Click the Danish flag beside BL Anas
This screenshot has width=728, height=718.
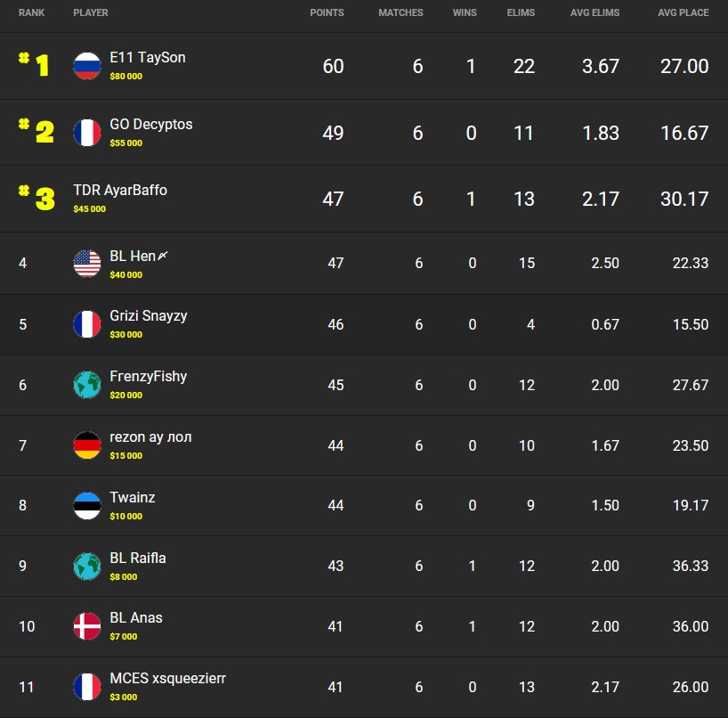point(87,626)
